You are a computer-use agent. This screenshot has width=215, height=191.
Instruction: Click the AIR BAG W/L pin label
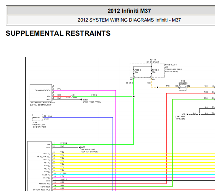click(44, 184)
